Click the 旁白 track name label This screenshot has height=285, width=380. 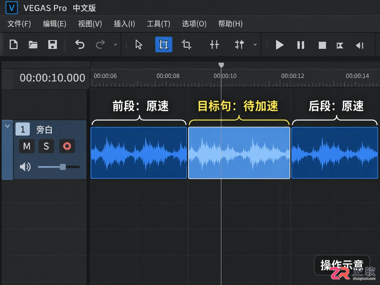(44, 130)
